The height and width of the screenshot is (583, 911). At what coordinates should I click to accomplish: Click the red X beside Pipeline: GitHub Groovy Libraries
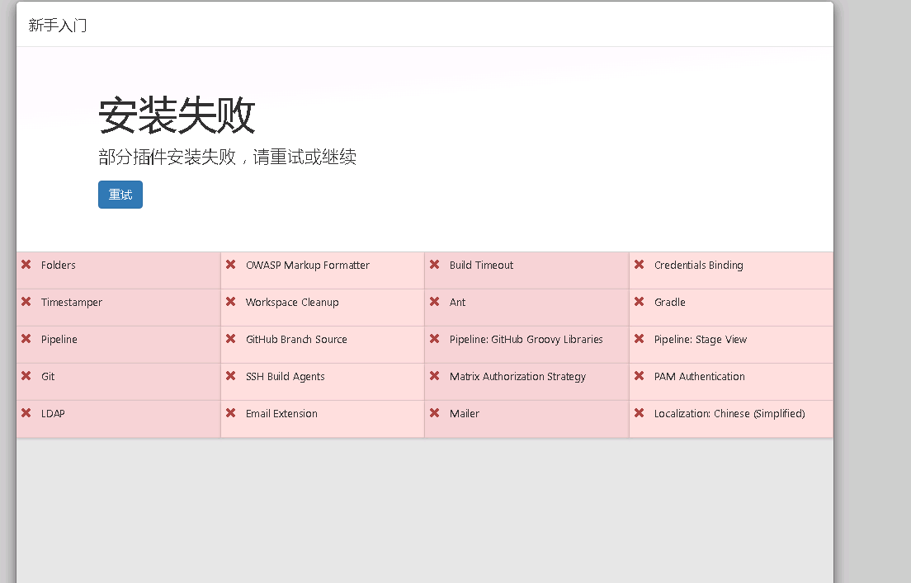[x=435, y=339]
